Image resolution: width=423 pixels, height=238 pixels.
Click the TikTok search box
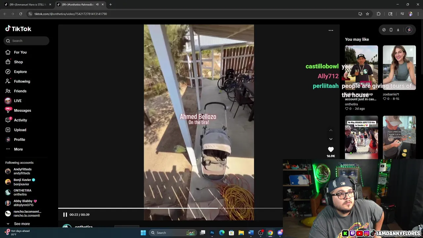coord(26,41)
